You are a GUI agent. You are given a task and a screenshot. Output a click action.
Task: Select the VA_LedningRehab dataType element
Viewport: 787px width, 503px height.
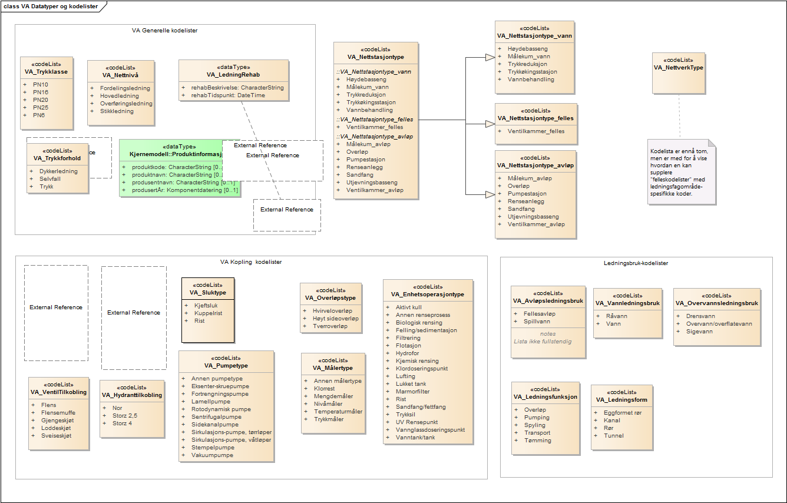tap(233, 71)
